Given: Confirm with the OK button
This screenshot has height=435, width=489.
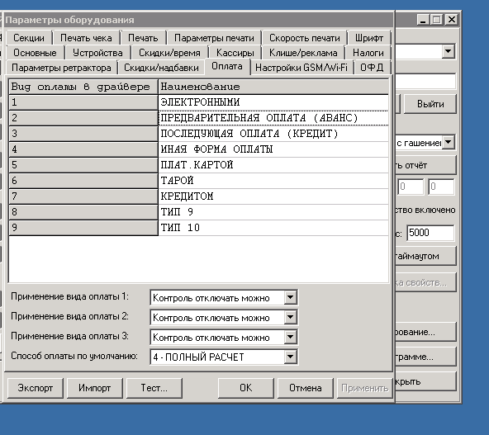Looking at the screenshot, I should point(246,388).
